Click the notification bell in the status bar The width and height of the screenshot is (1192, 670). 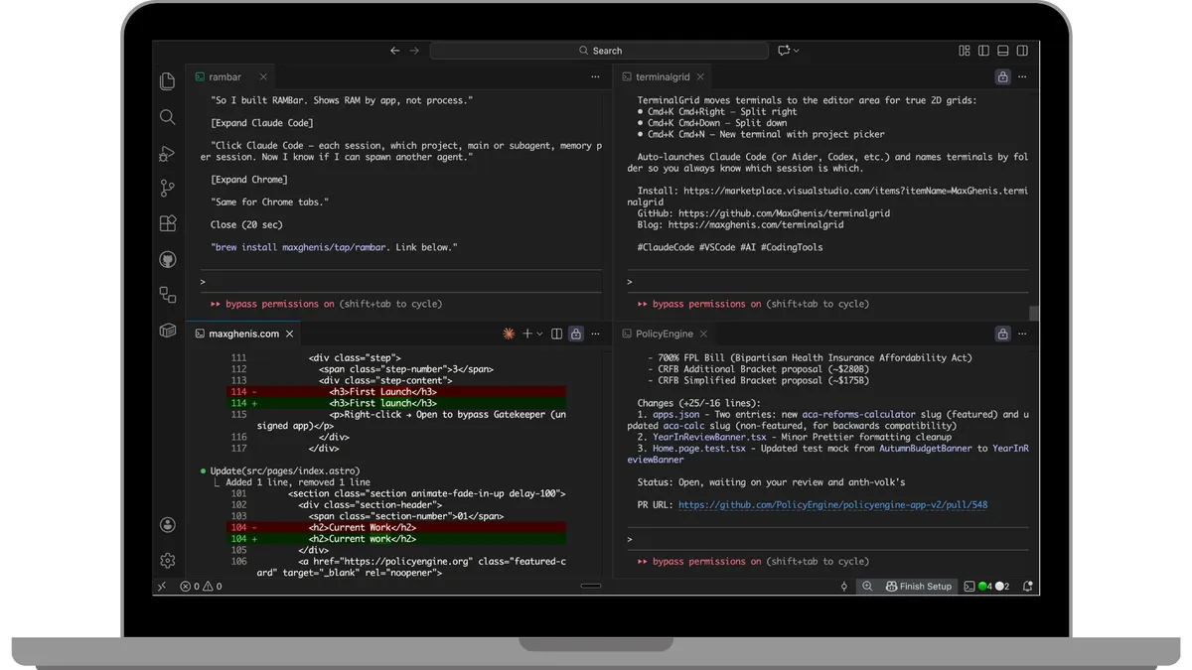tap(1029, 586)
